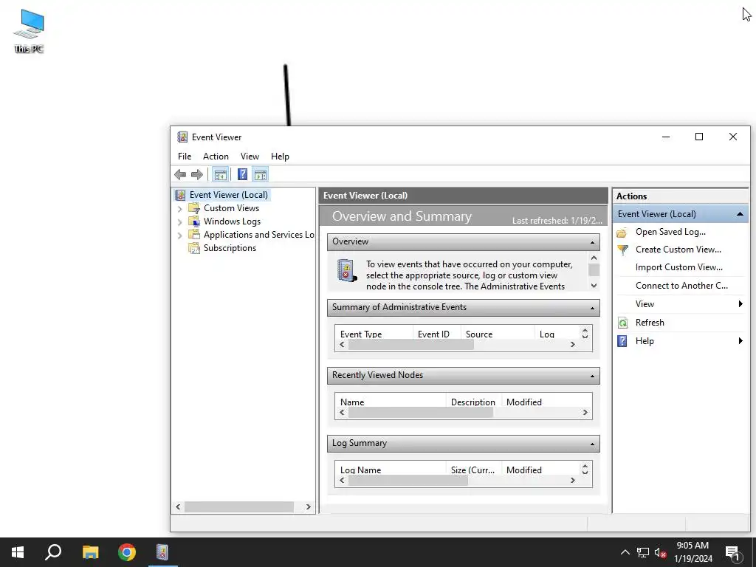Click Open Saved Log... action
The height and width of the screenshot is (567, 756).
point(670,232)
